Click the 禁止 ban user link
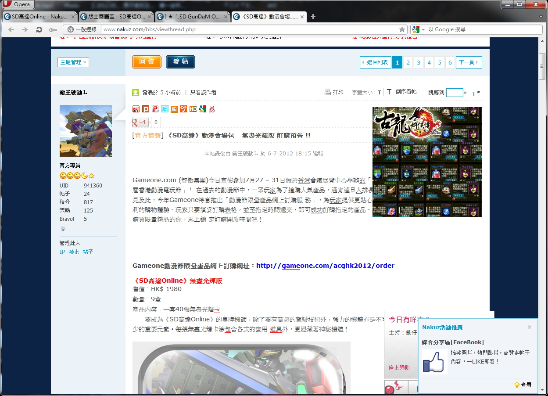The height and width of the screenshot is (396, 548). point(74,252)
